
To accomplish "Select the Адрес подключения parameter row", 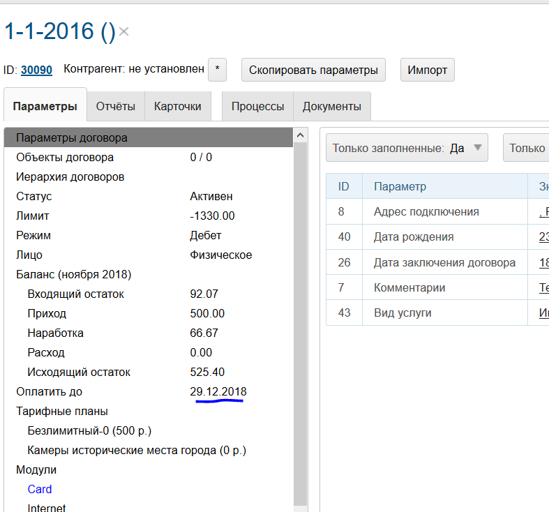I will (426, 212).
